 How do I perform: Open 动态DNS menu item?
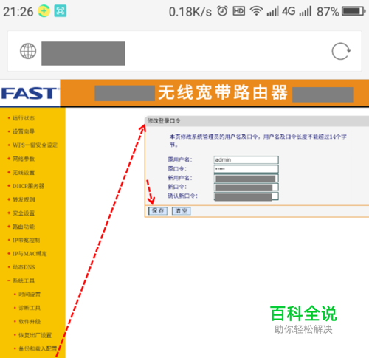tap(24, 267)
